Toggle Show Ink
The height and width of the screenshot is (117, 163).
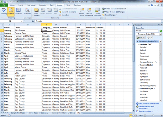[64, 15]
